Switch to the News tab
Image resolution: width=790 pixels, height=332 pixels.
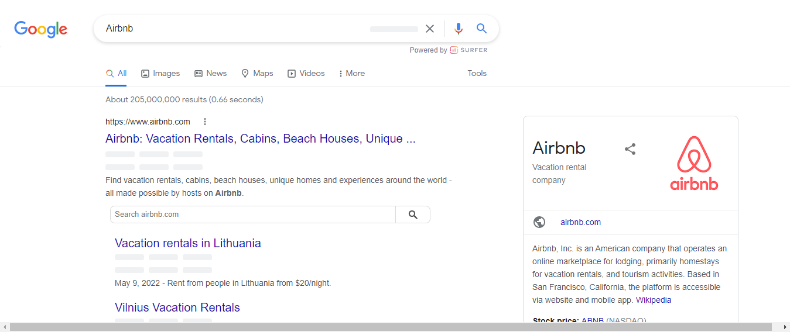[210, 74]
